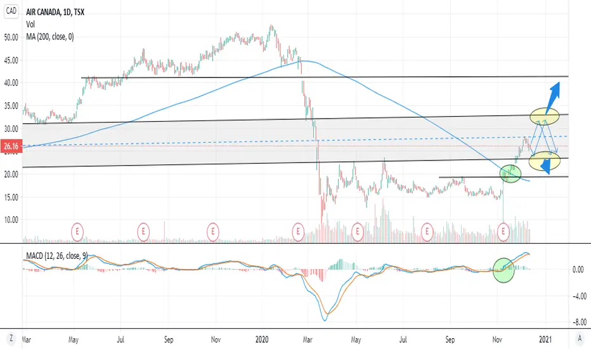Click the CAD currency button

pyautogui.click(x=11, y=11)
